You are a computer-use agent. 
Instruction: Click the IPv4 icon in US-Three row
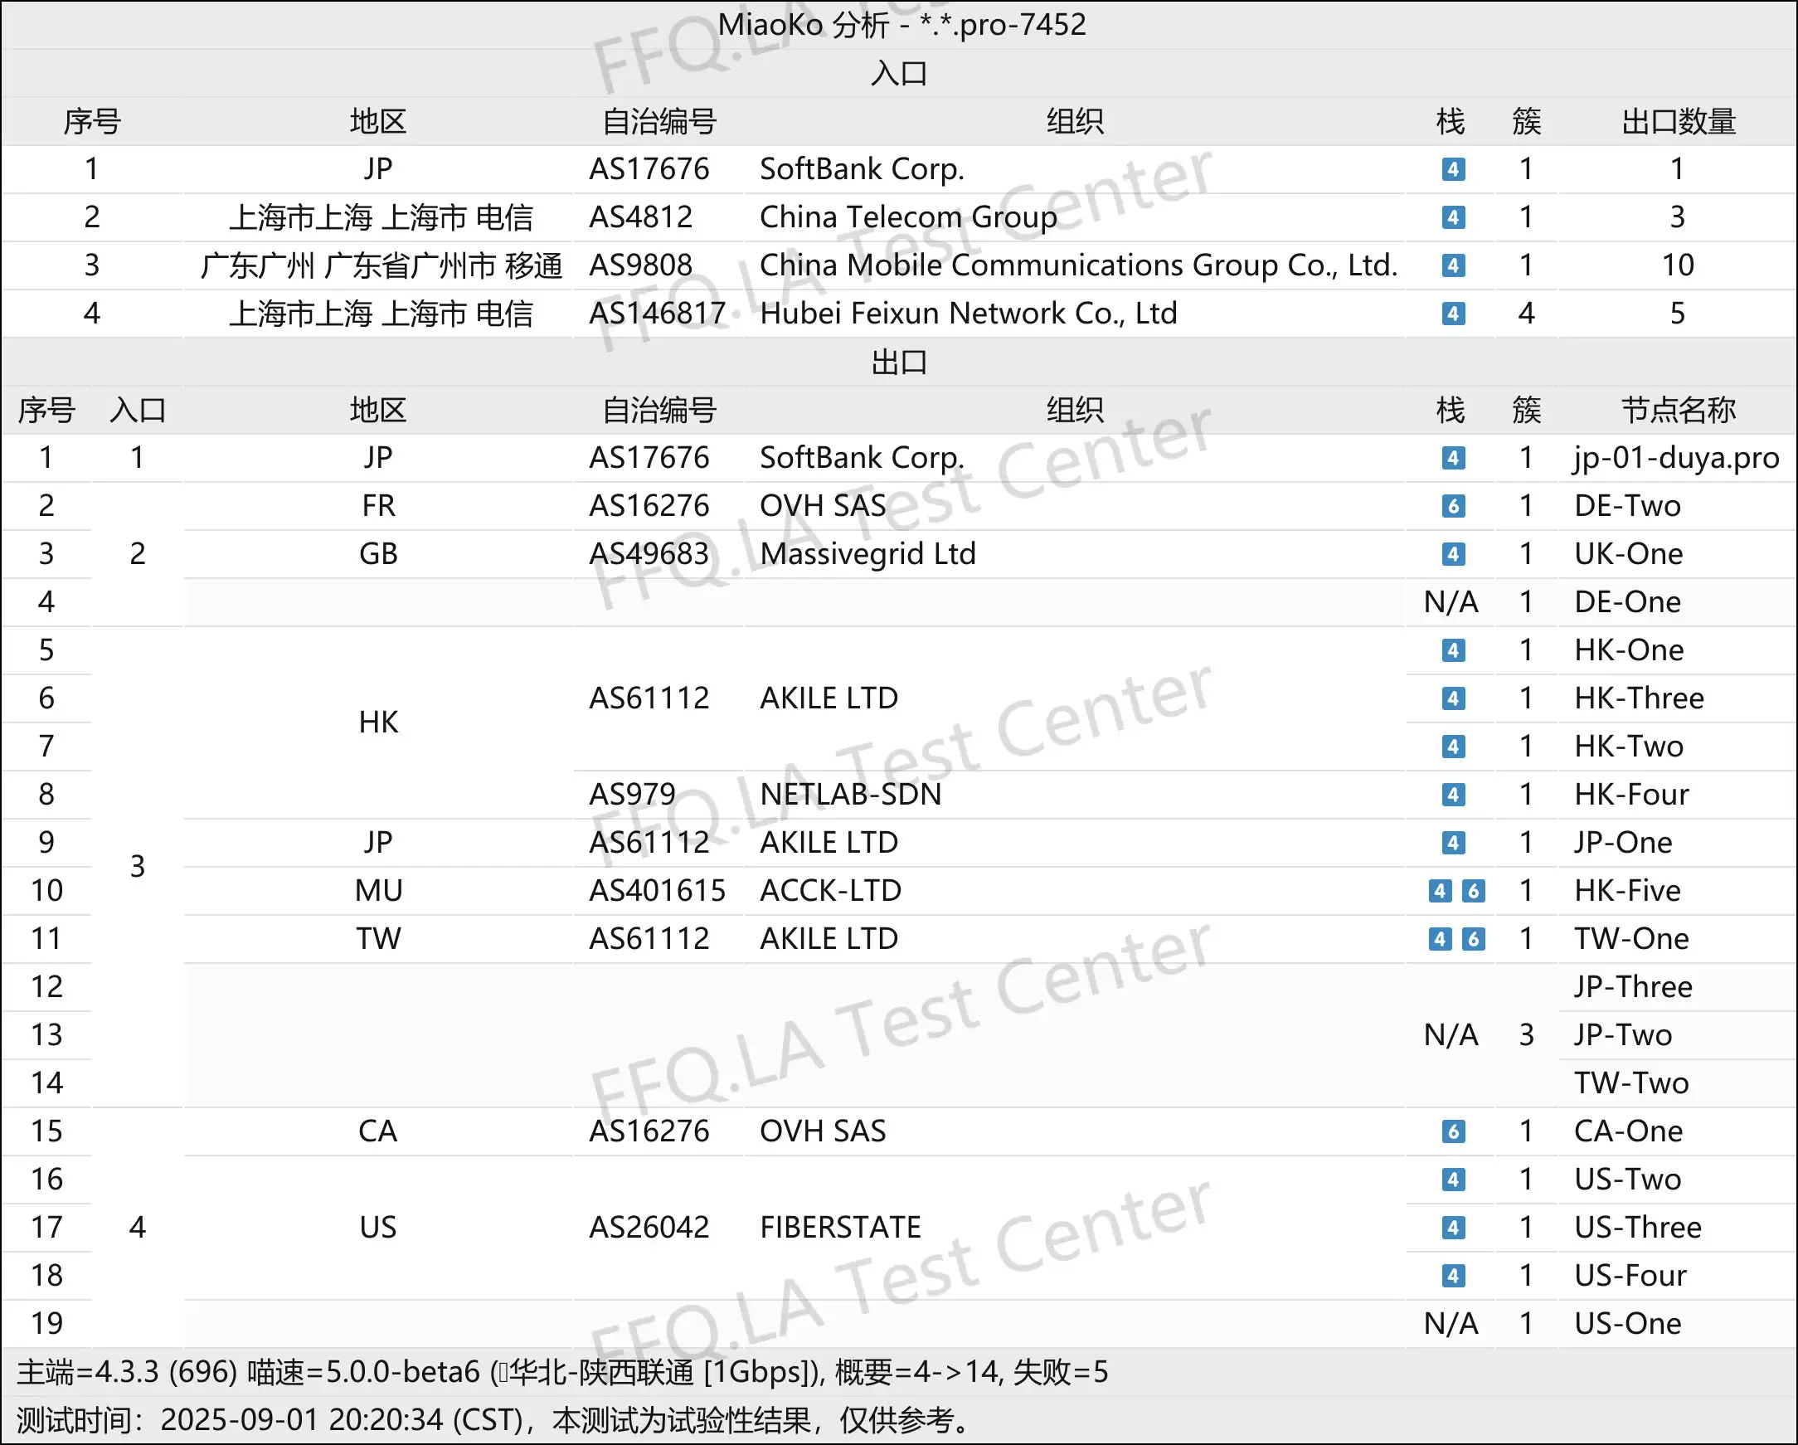1453,1227
